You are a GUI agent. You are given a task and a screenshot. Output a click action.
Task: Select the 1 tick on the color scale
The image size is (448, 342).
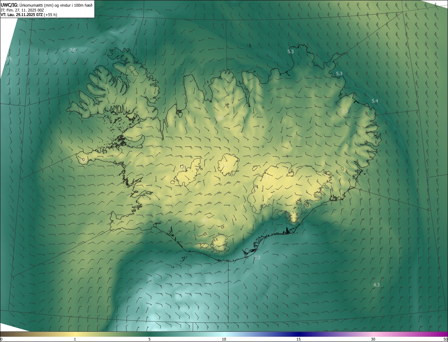[x=75, y=339]
